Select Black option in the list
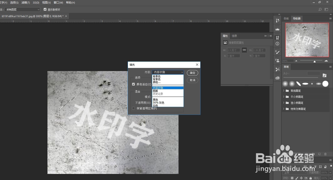 tap(168, 99)
